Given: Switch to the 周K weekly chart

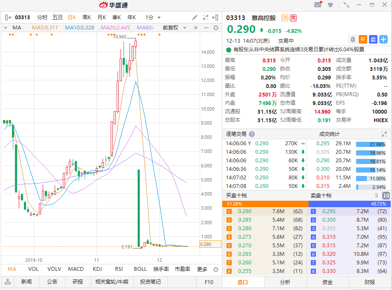Looking at the screenshot, I should click(x=87, y=18).
